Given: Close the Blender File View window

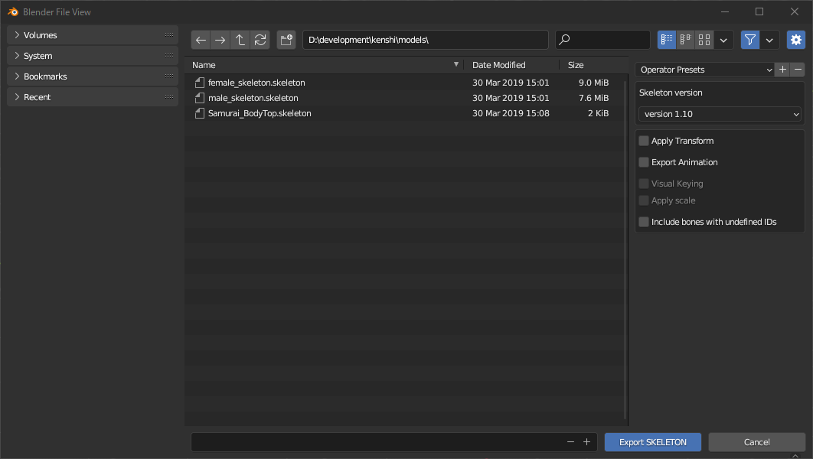Looking at the screenshot, I should pyautogui.click(x=795, y=11).
